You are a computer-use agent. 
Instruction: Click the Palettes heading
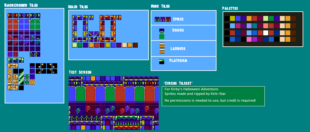coord(230,8)
